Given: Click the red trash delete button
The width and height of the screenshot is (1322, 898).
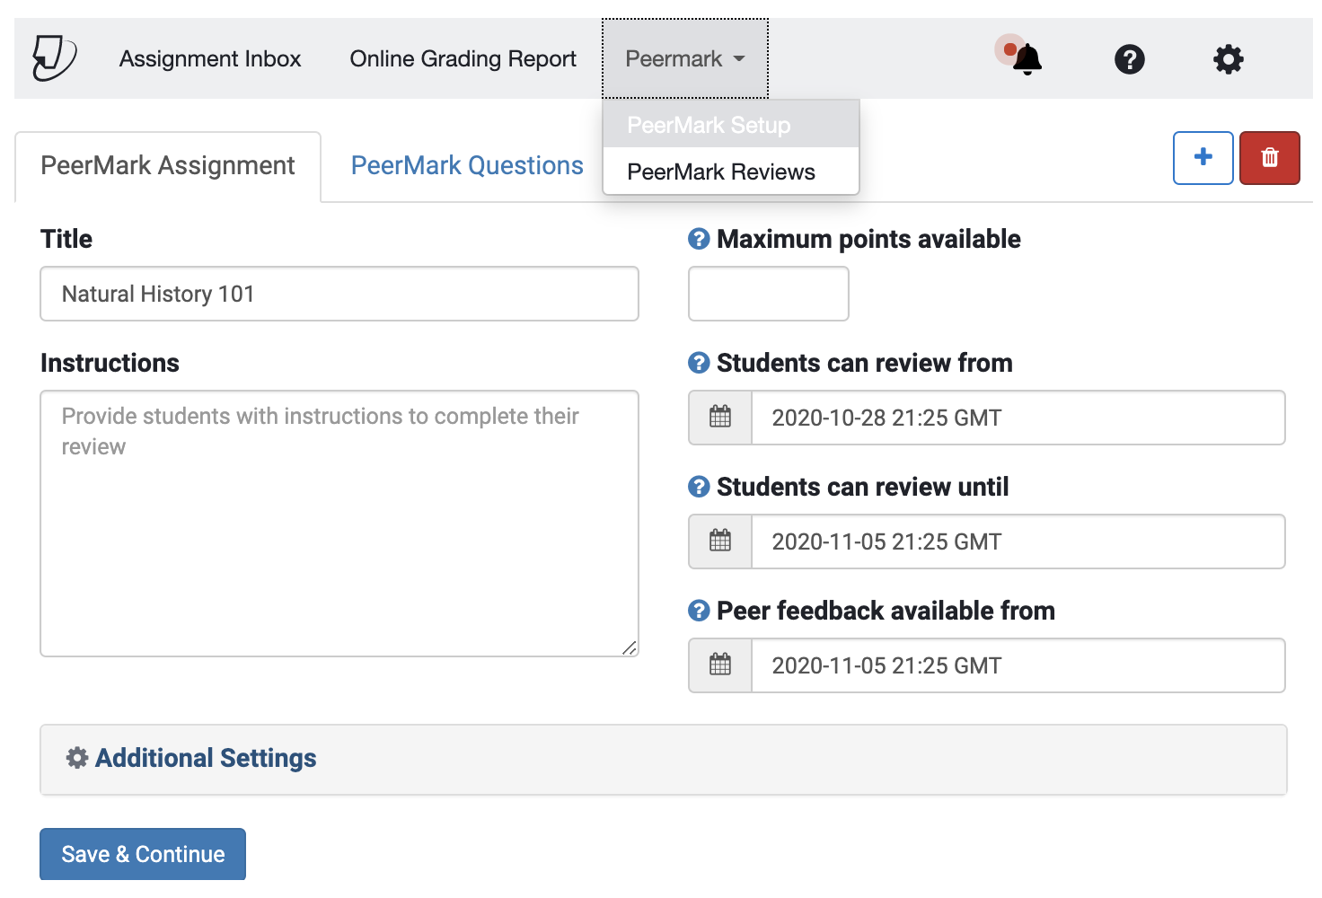Looking at the screenshot, I should [1269, 158].
